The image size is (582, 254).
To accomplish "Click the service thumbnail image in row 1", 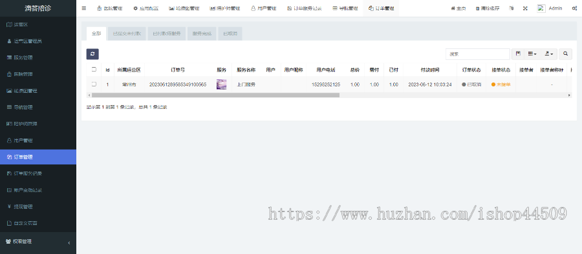I will coord(222,84).
